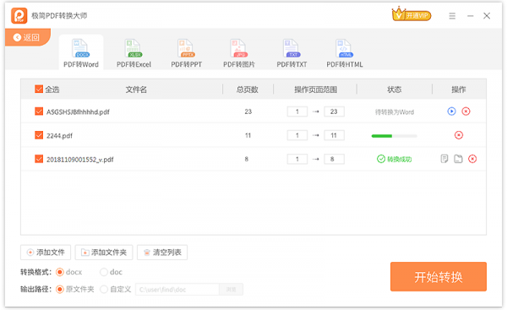
Task: Click start page field of 2244.pdf
Action: (x=297, y=135)
